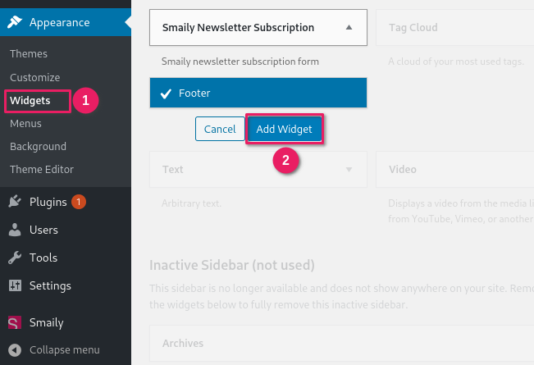Click the Add Widget button
The image size is (534, 365).
point(284,129)
